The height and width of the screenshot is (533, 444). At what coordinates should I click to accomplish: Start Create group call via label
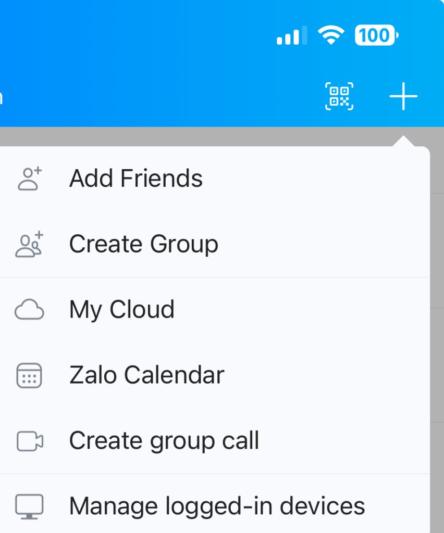164,441
